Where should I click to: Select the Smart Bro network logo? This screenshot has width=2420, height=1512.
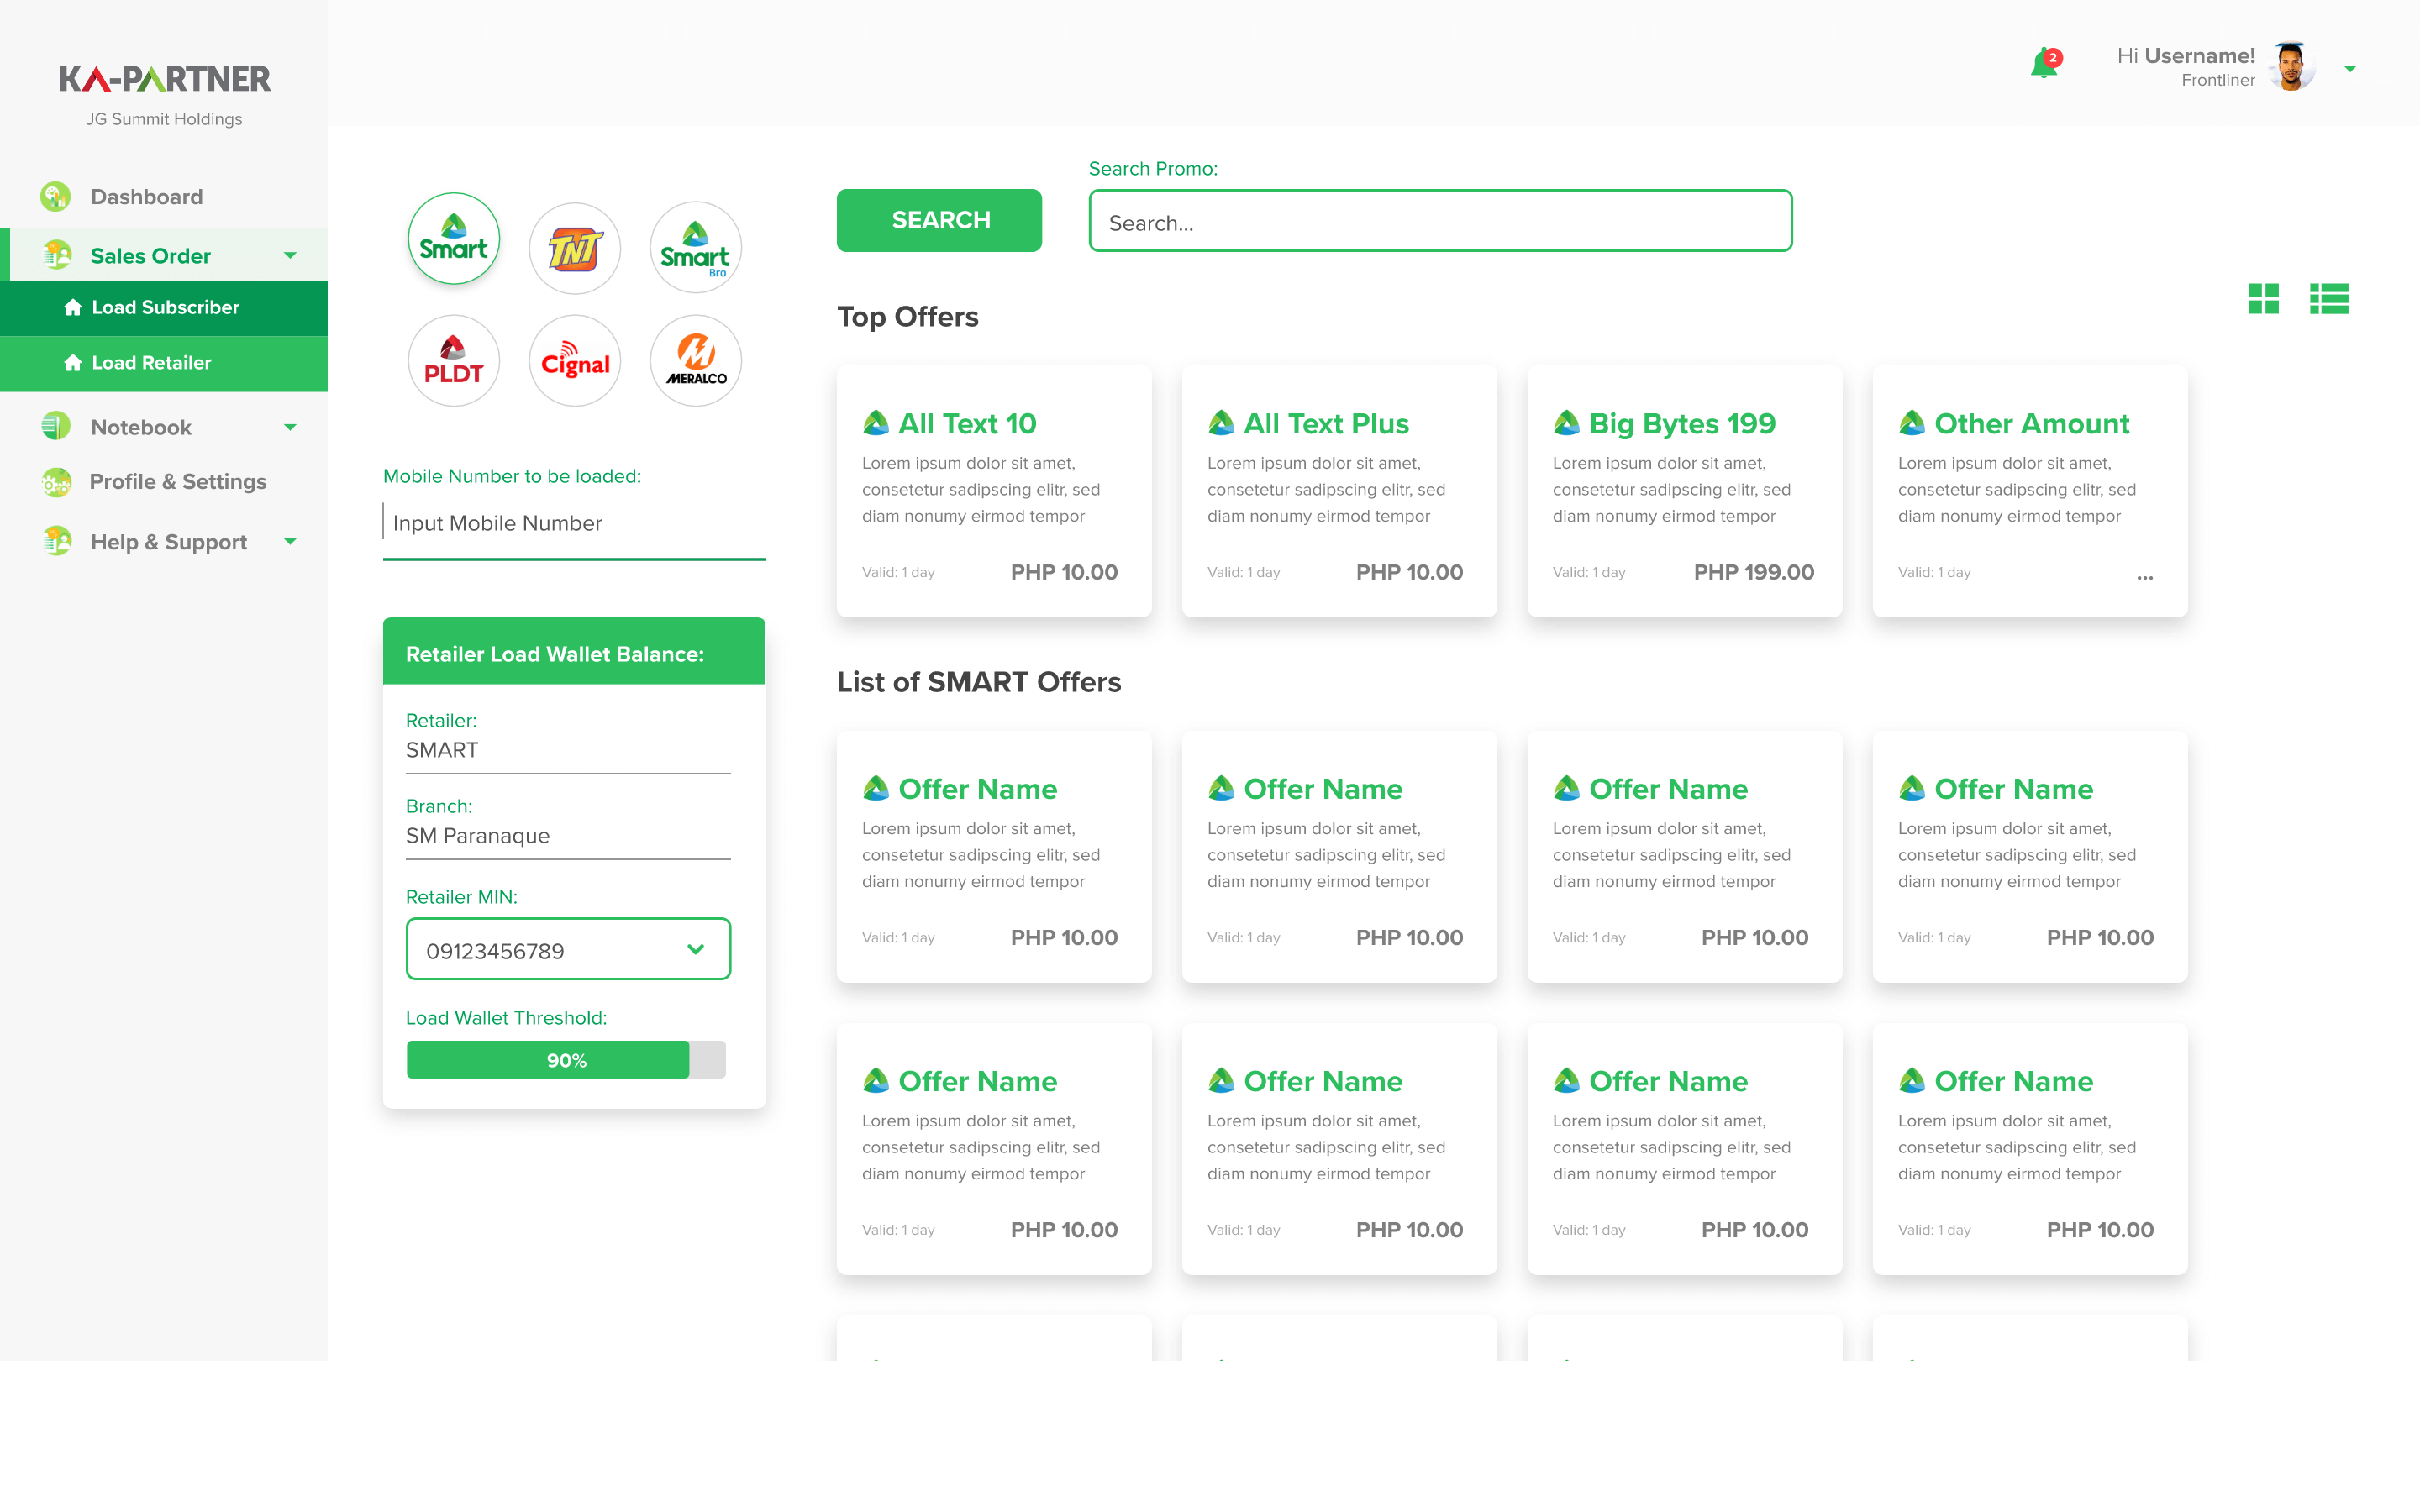tap(695, 248)
